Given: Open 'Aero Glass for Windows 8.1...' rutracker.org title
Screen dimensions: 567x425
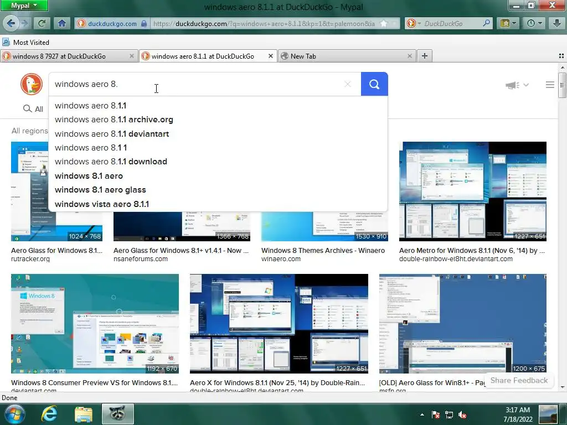Looking at the screenshot, I should (x=56, y=251).
